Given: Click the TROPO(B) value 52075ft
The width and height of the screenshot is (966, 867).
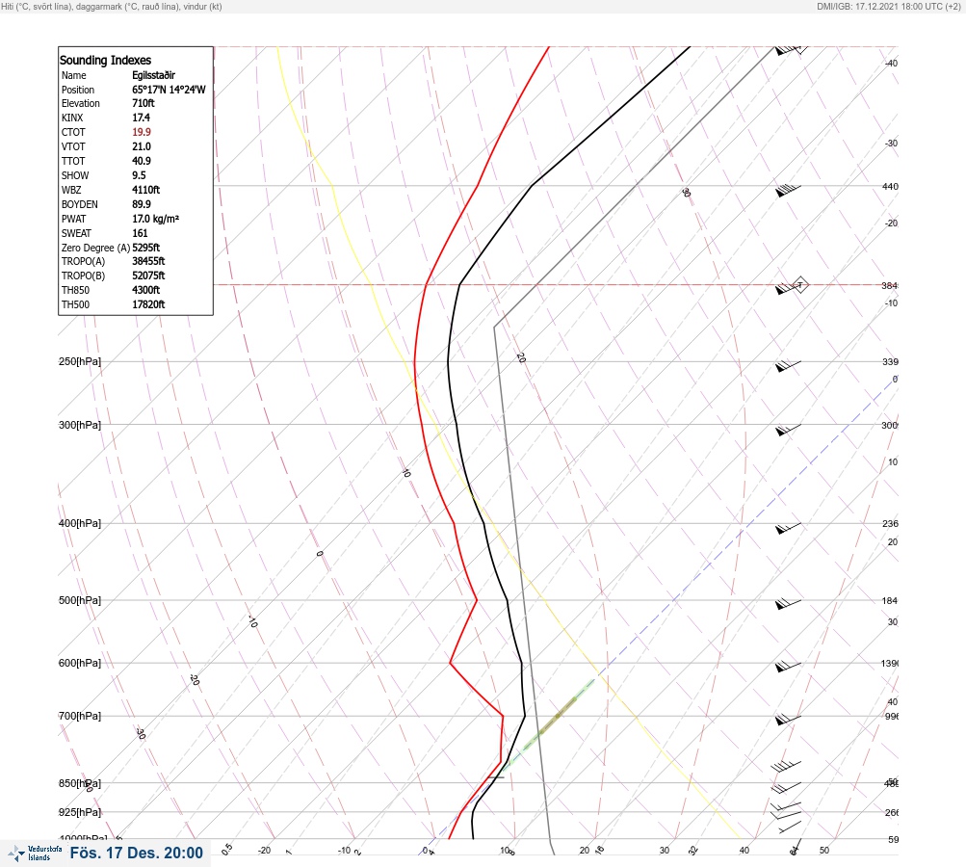Looking at the screenshot, I should point(148,276).
